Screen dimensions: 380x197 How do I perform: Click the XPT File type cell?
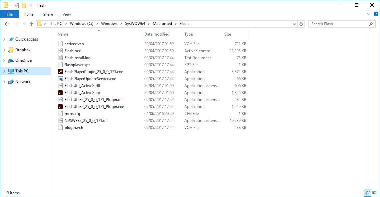[191, 65]
